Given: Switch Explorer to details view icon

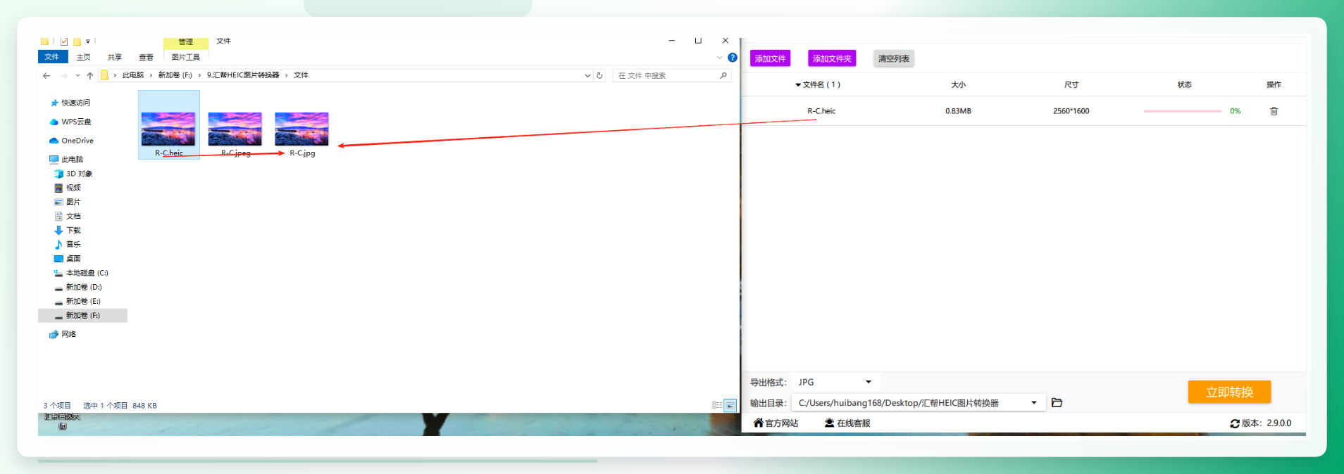Looking at the screenshot, I should click(717, 405).
